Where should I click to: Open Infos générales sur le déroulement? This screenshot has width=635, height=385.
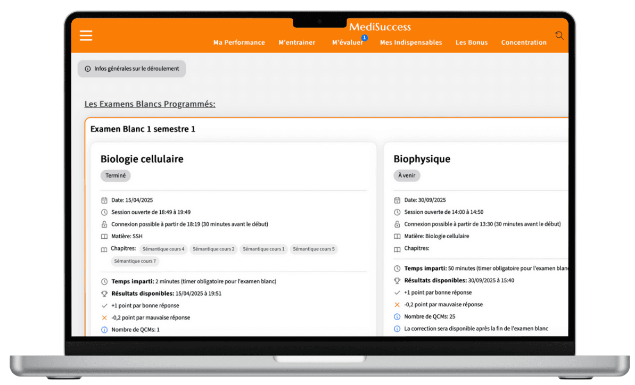click(x=132, y=69)
